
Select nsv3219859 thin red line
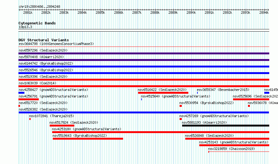point(239,152)
